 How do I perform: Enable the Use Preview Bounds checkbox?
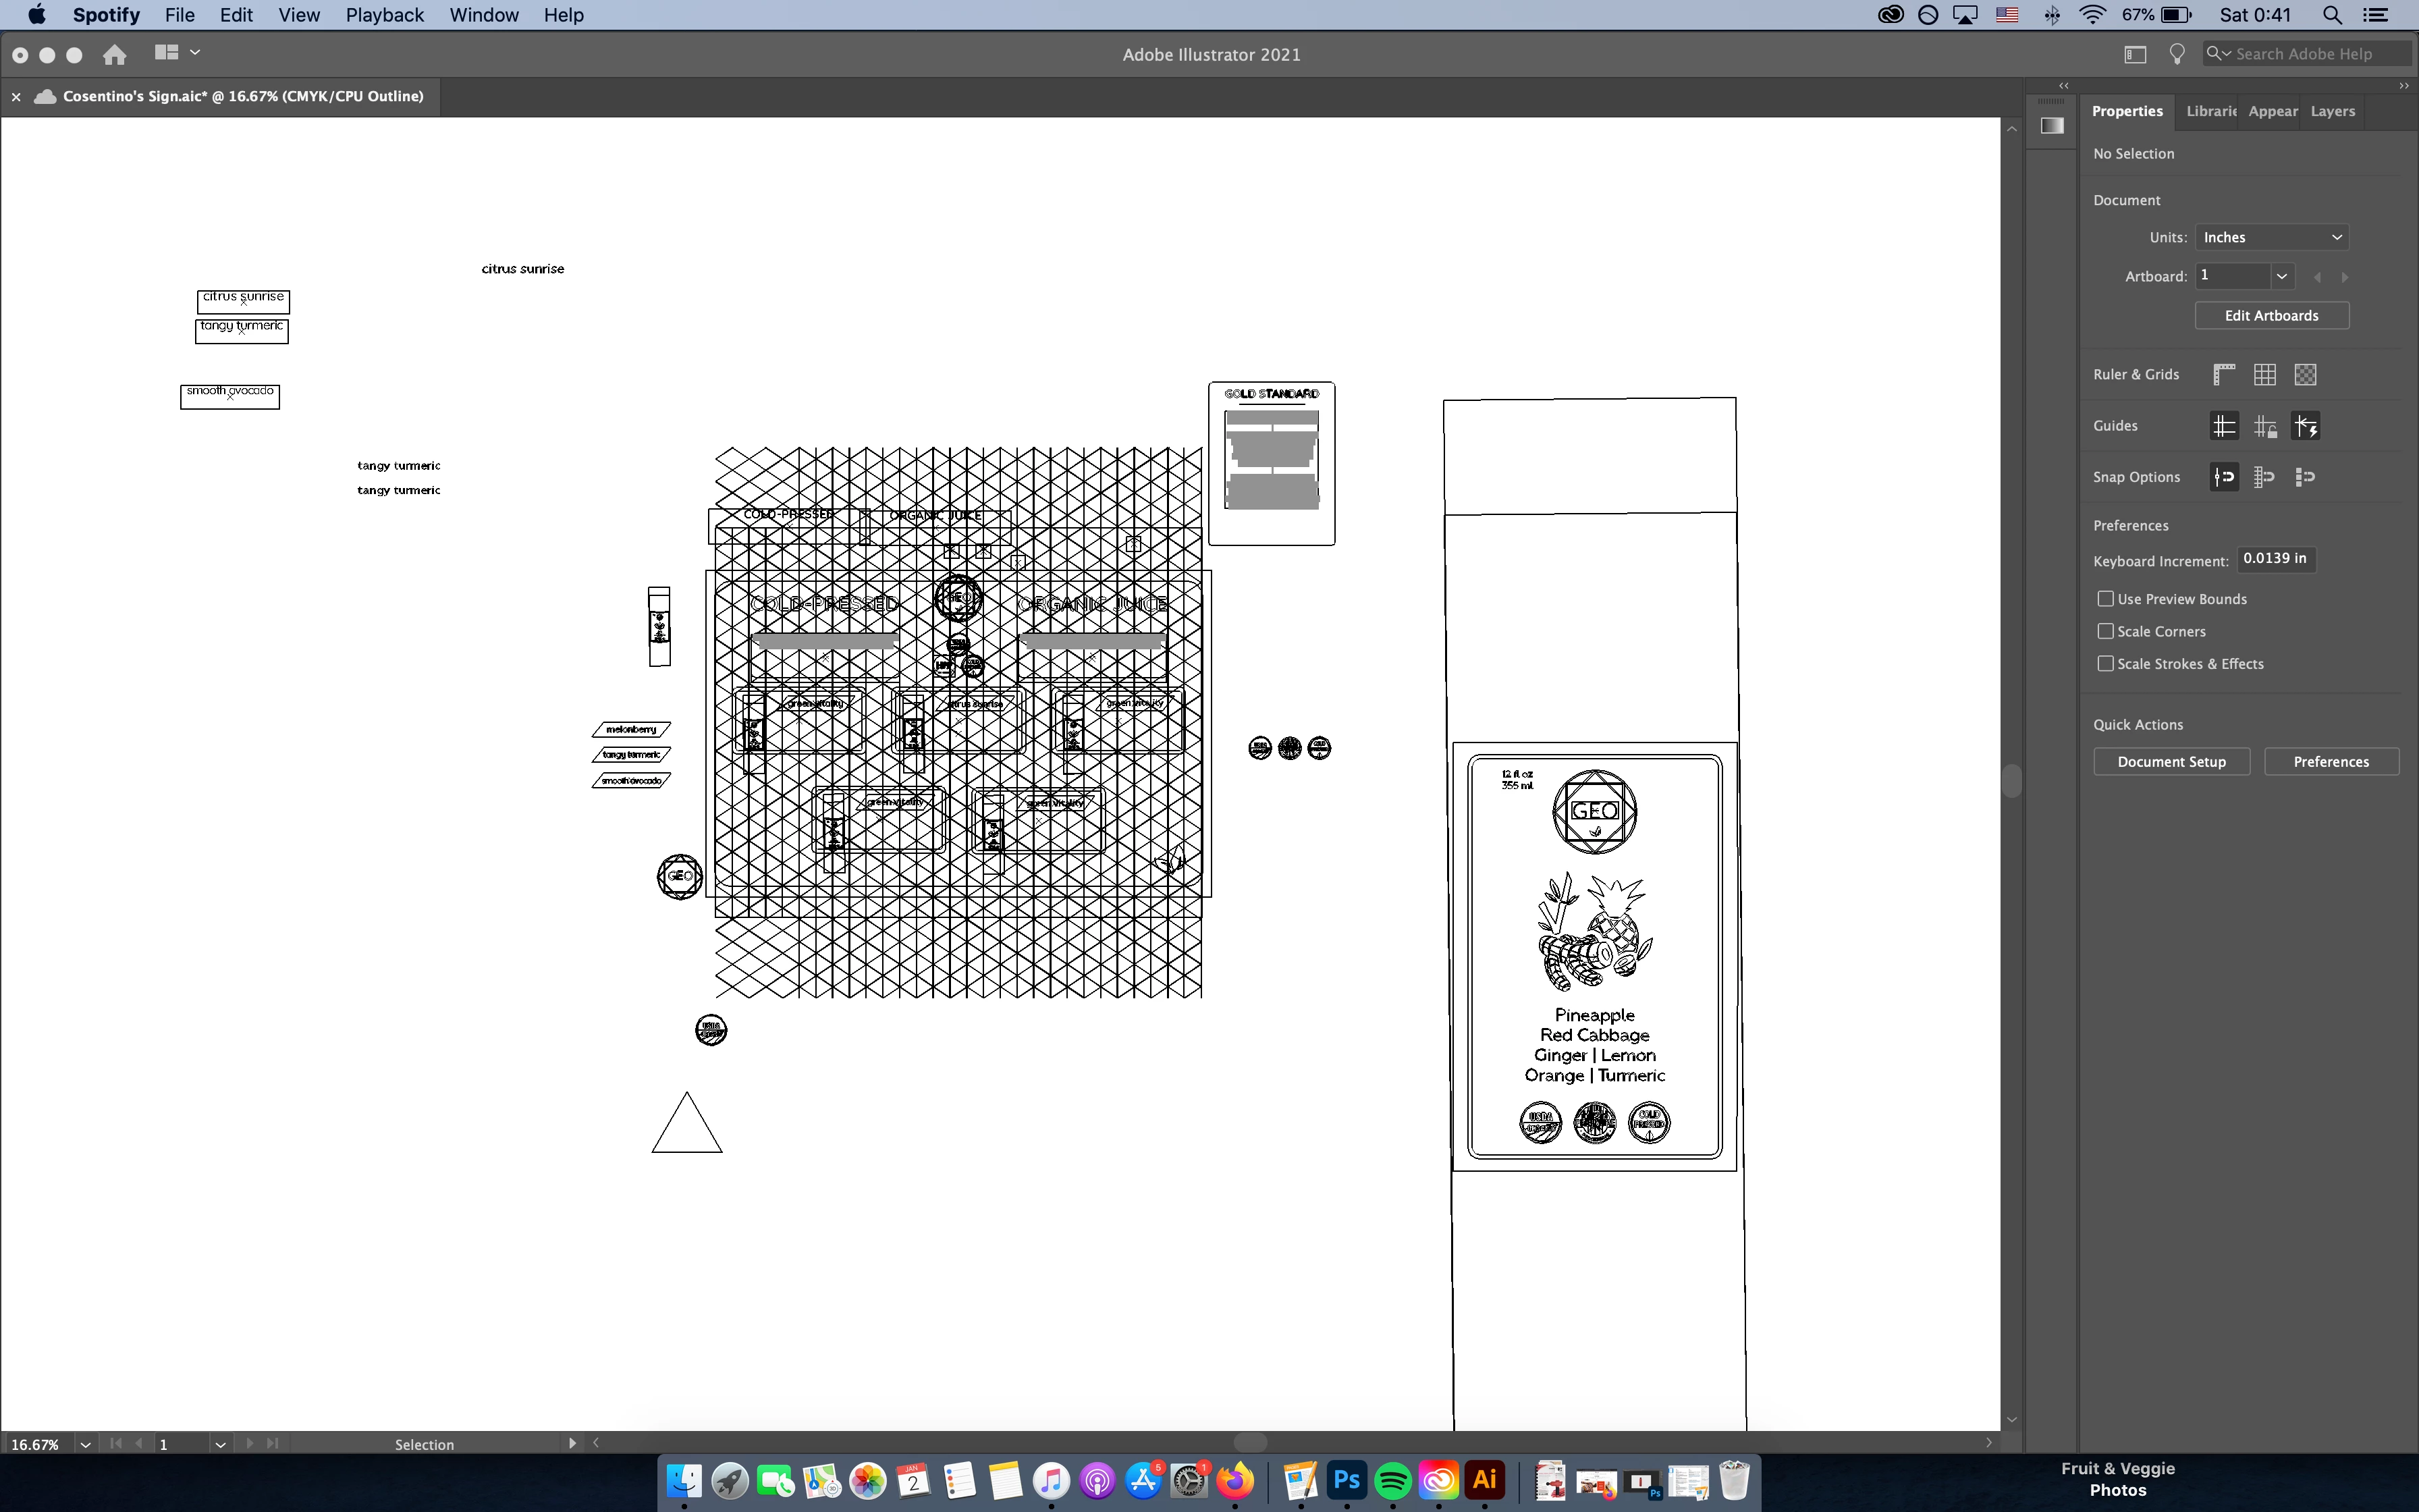[x=2105, y=599]
